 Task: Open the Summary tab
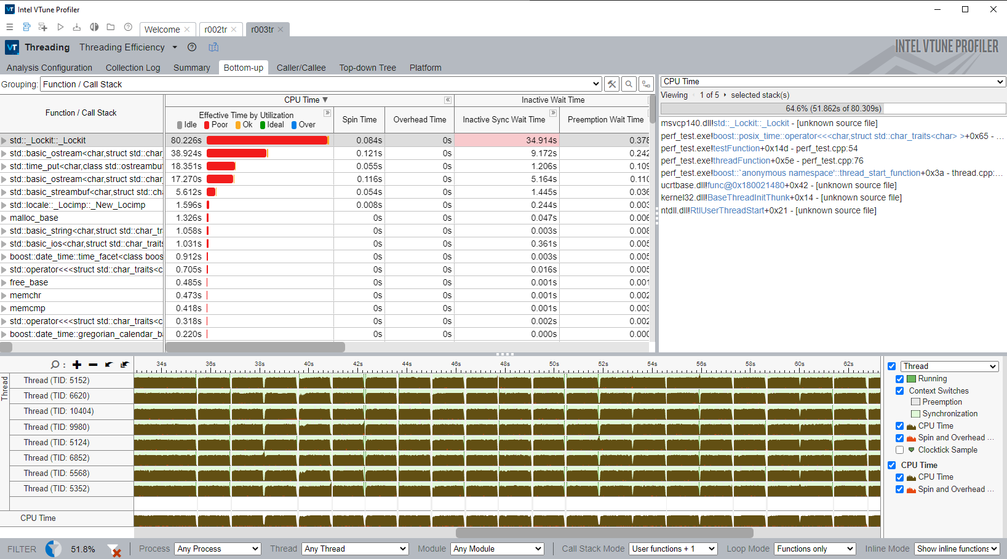point(192,68)
